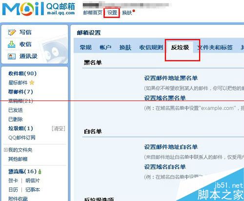Click the 黑名单 section heading
The height and width of the screenshot is (201, 244).
(x=93, y=62)
